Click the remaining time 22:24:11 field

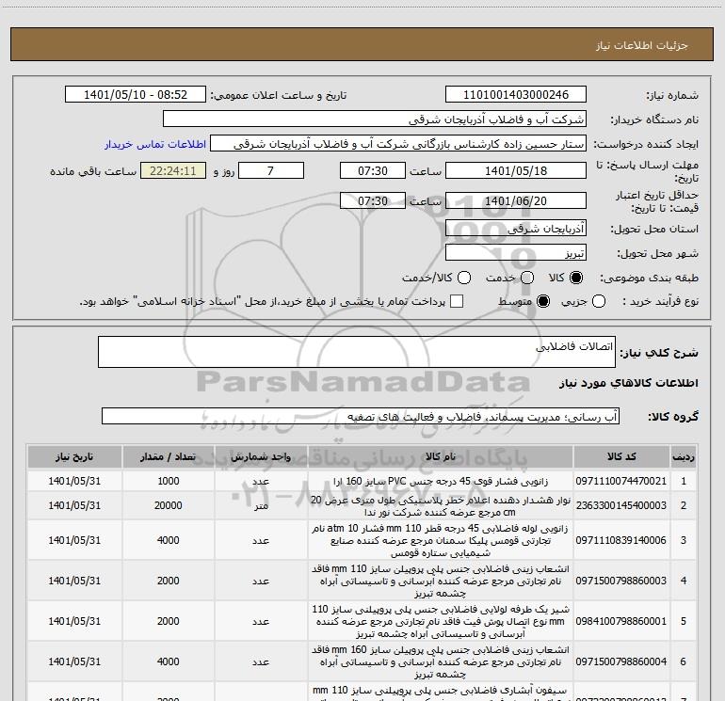tap(173, 170)
